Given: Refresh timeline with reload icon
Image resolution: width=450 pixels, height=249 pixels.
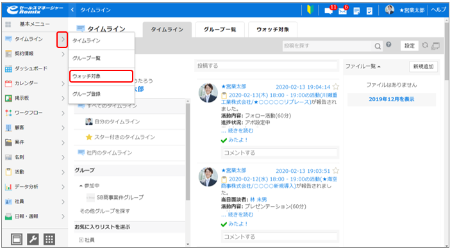Looking at the screenshot, I should (x=425, y=45).
